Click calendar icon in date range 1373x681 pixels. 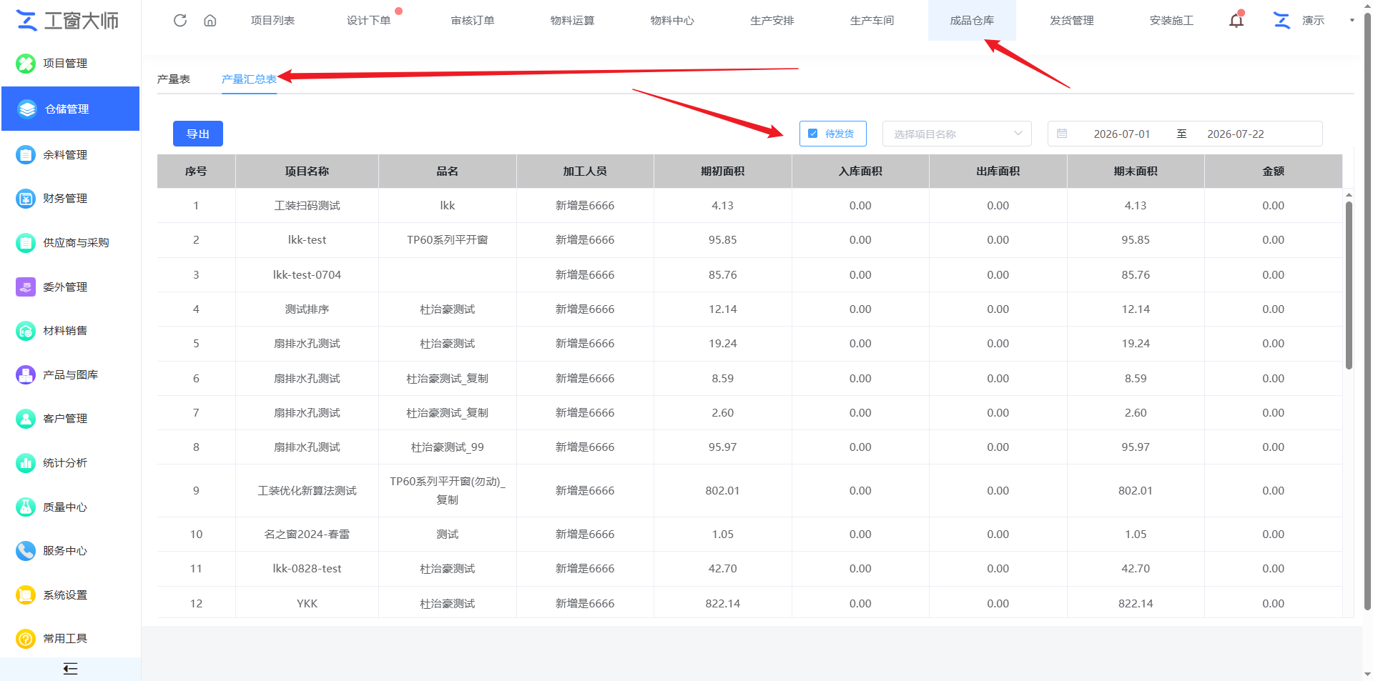point(1062,134)
